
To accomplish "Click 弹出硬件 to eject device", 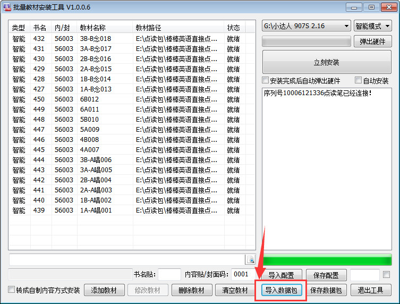I will tap(372, 41).
